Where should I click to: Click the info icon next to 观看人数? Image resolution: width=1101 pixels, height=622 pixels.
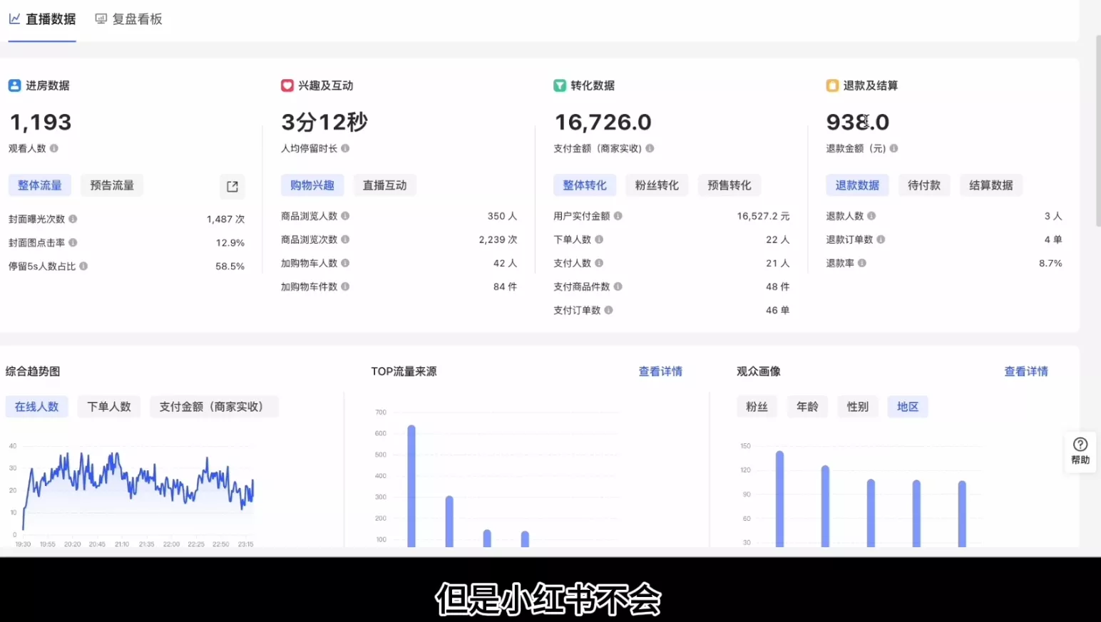click(55, 148)
